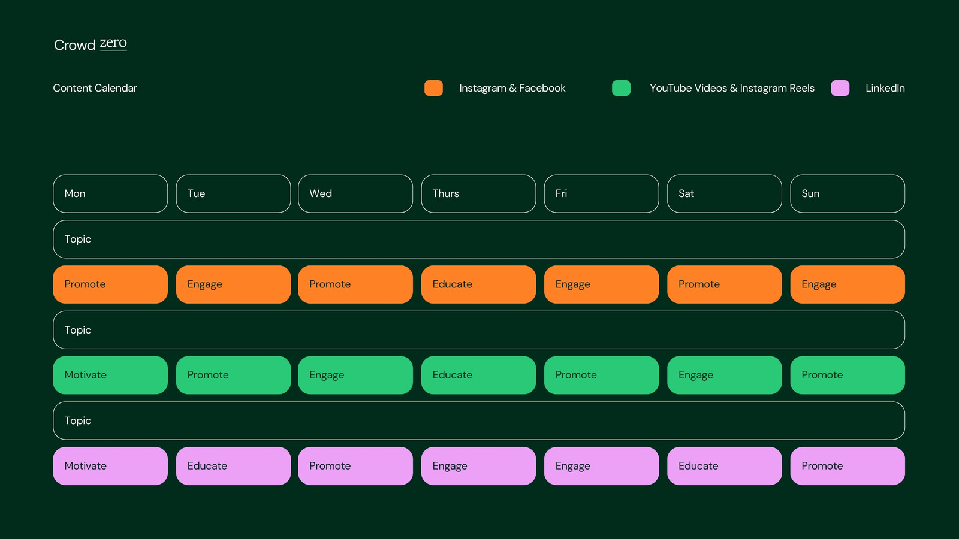Open Wednesday's orange Promote card
Viewport: 959px width, 539px height.
(355, 284)
